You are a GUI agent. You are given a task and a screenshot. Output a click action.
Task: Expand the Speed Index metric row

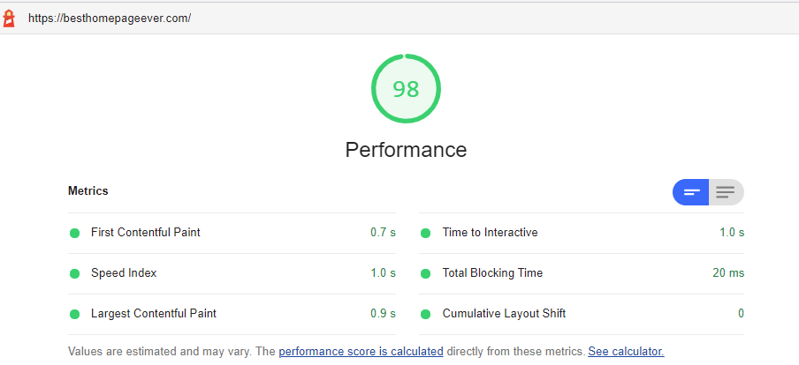[x=124, y=273]
